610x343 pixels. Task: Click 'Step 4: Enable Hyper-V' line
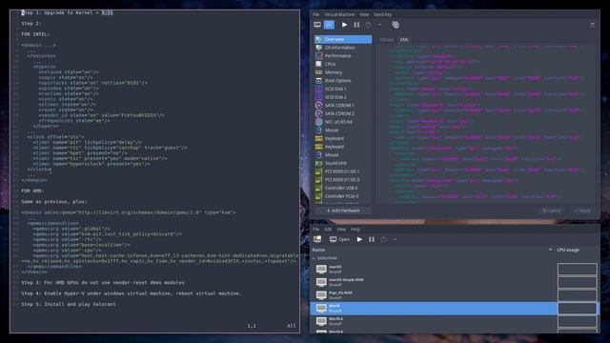[x=132, y=293]
